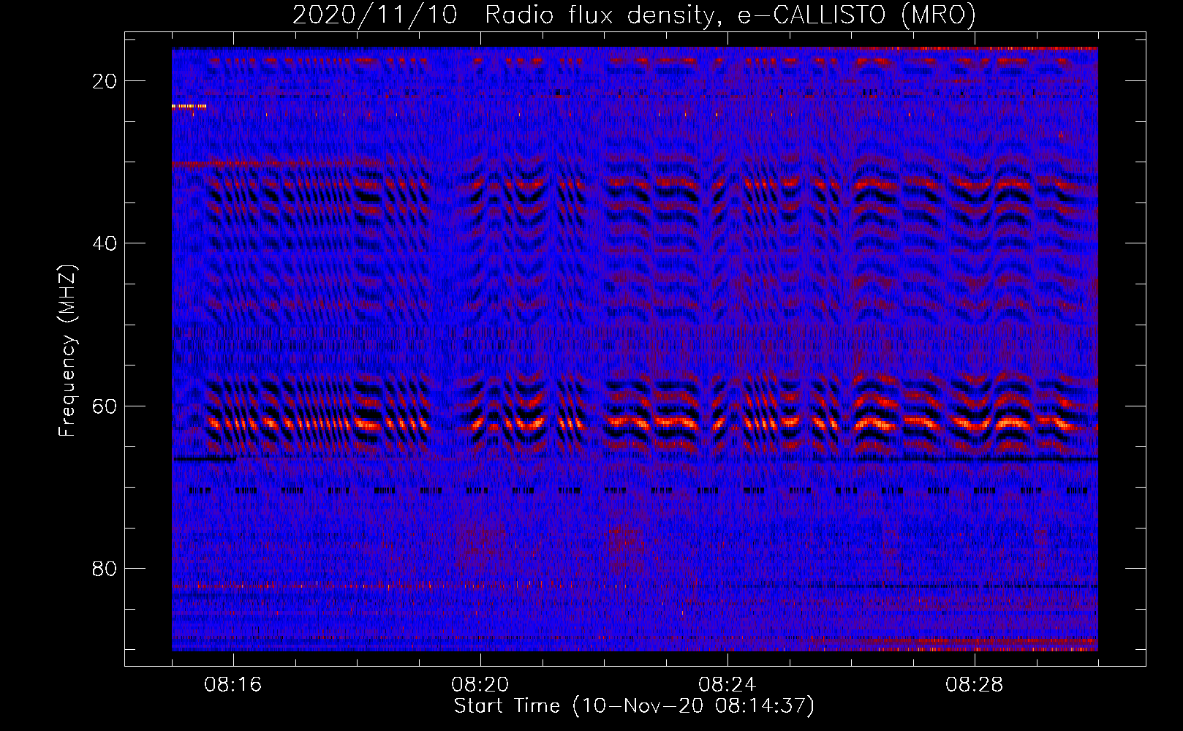Click the plot title "Radio flux density, e-CALLISTO (MRO)"

pyautogui.click(x=730, y=15)
